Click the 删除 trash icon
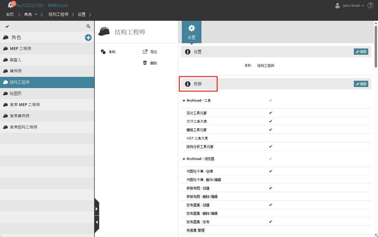 (145, 63)
